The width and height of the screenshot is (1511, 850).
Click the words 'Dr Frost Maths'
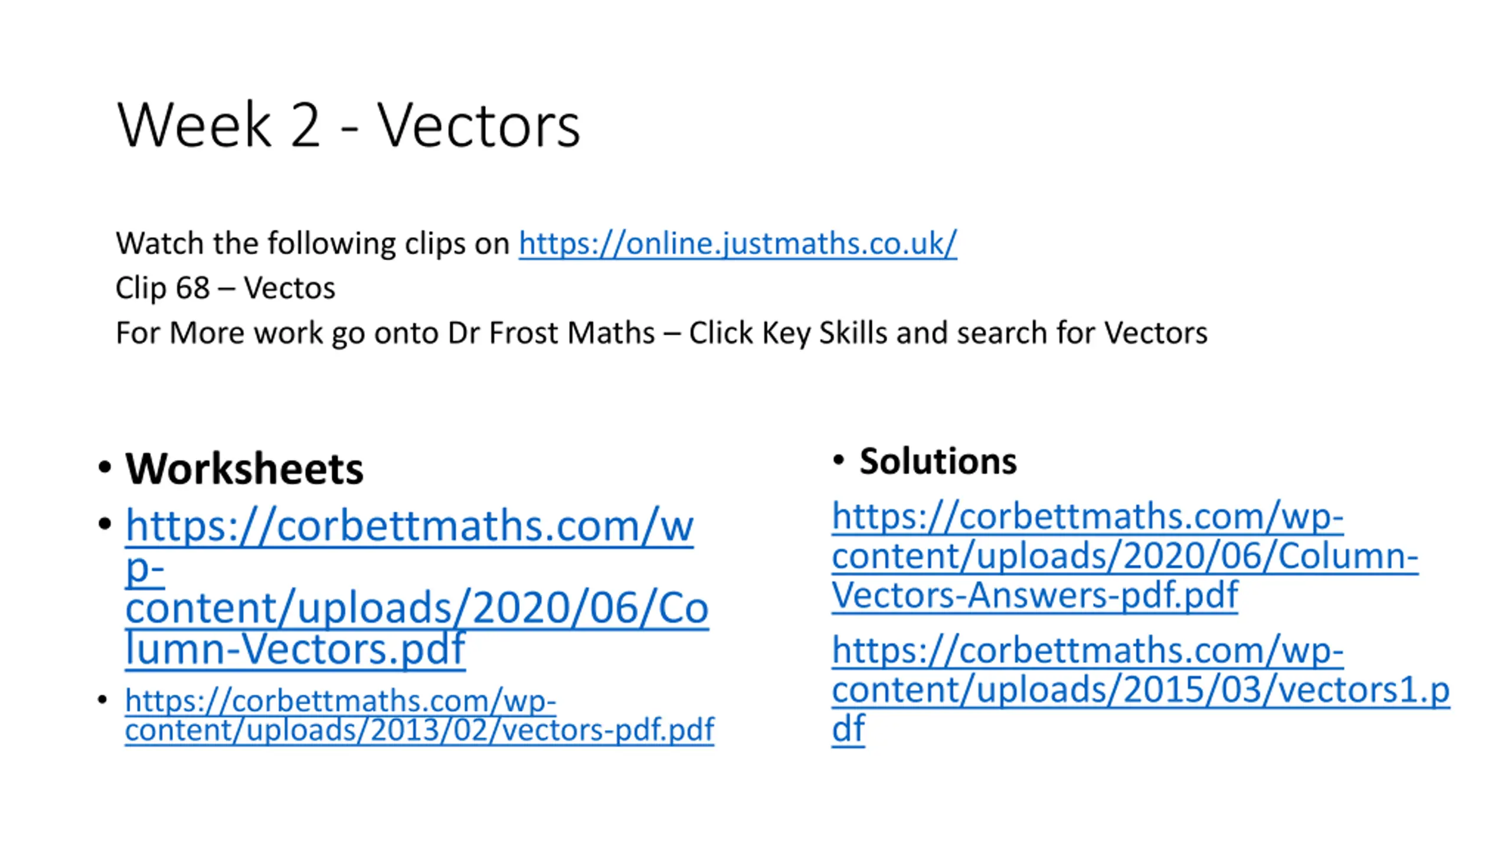pos(552,333)
